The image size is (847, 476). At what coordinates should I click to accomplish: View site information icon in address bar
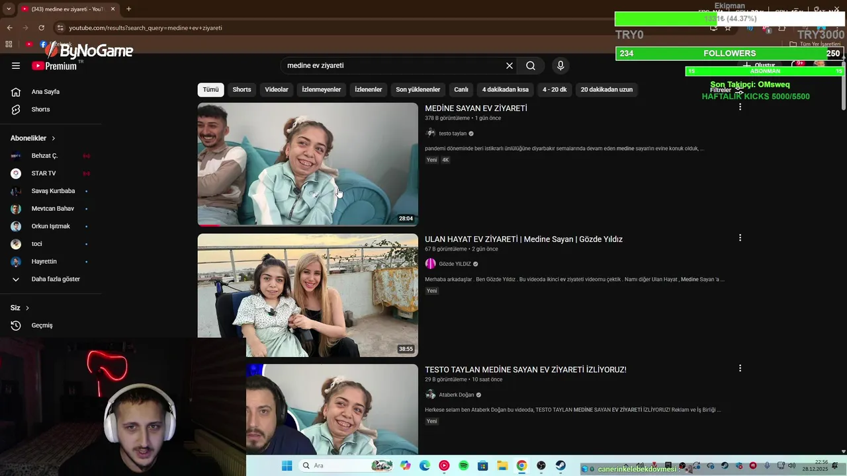(x=60, y=28)
